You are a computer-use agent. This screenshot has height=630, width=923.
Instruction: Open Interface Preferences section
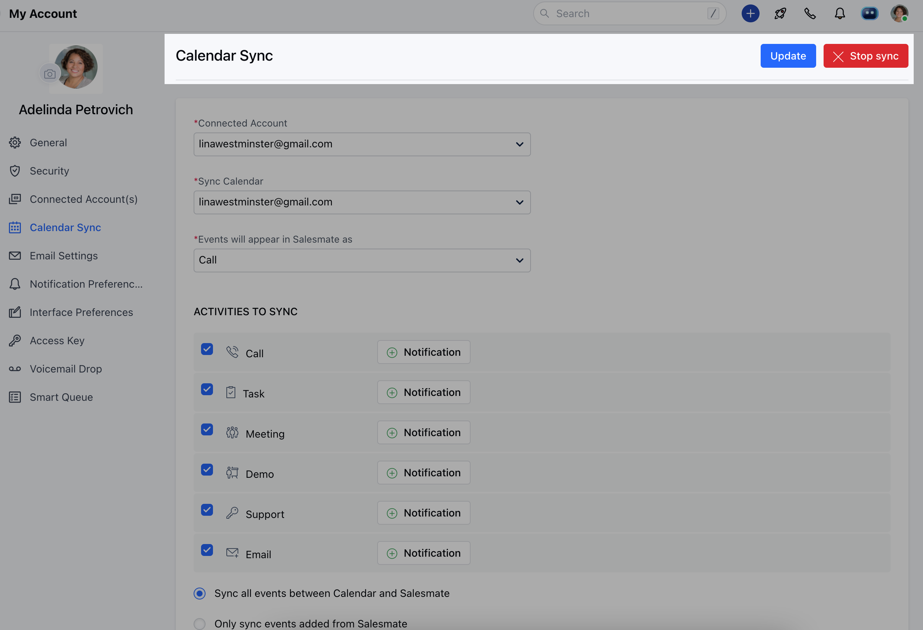click(x=81, y=313)
